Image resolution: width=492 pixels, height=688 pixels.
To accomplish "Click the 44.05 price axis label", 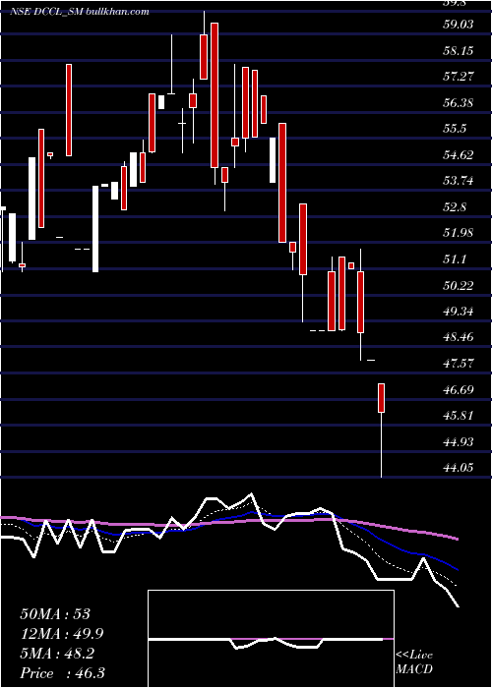I will tap(459, 467).
